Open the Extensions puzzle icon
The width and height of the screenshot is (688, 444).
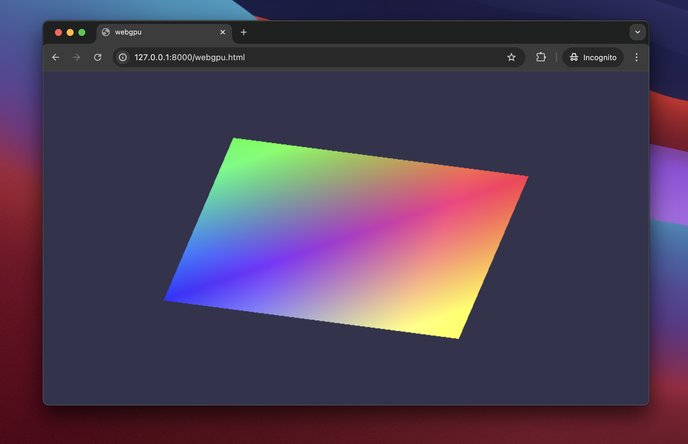(541, 57)
